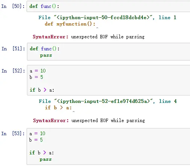The height and width of the screenshot is (166, 190).
Task: Click 'if b > a:' in cell 53
Action: (42, 152)
